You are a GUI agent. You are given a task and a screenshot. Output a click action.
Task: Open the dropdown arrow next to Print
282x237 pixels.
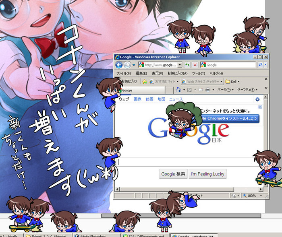tap(213, 90)
